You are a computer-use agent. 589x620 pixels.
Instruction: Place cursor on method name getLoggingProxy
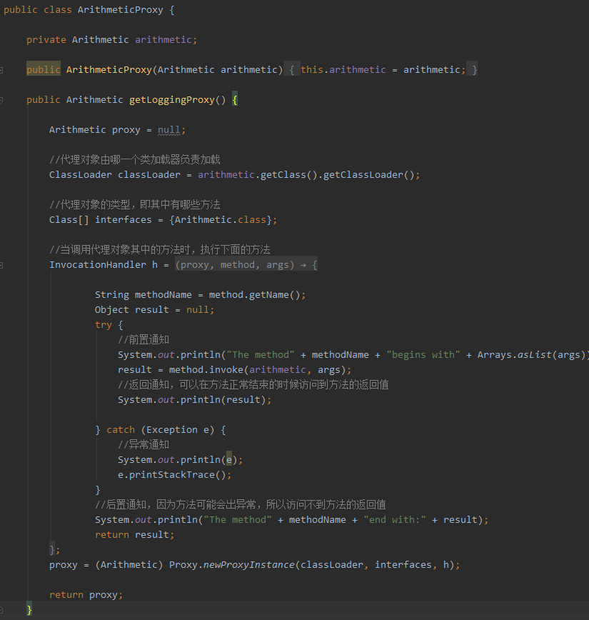click(171, 100)
